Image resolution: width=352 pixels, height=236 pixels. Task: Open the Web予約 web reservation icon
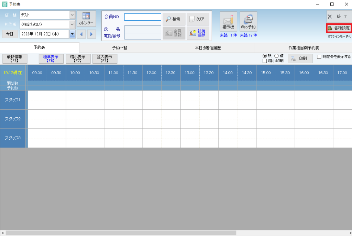pos(248,21)
